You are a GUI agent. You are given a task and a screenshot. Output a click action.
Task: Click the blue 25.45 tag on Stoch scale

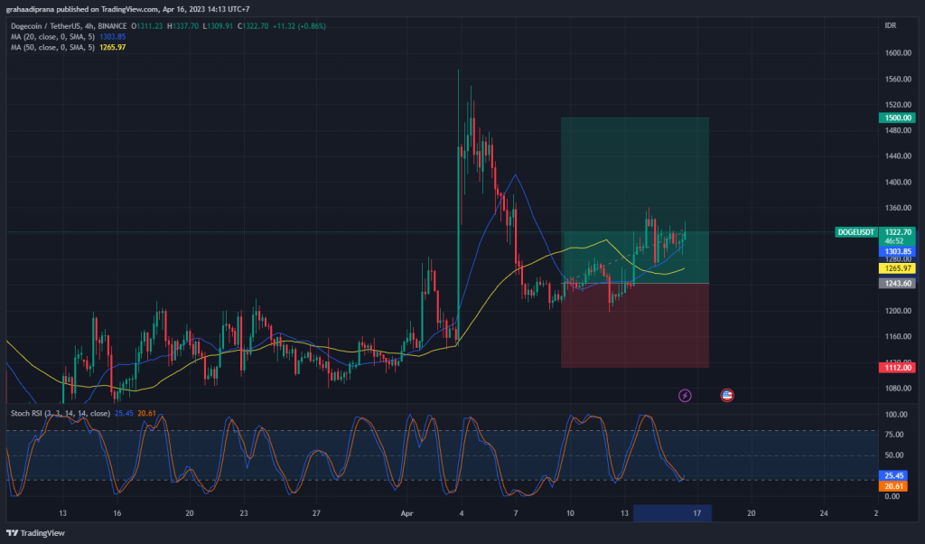tap(893, 475)
